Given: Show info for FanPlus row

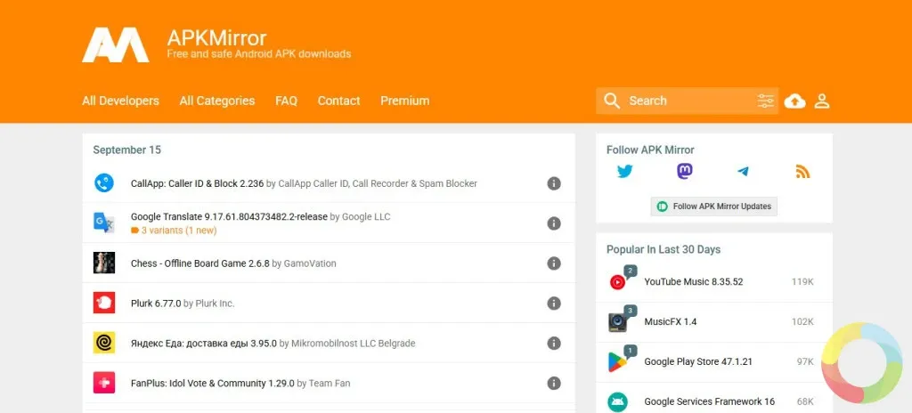Looking at the screenshot, I should coord(554,383).
